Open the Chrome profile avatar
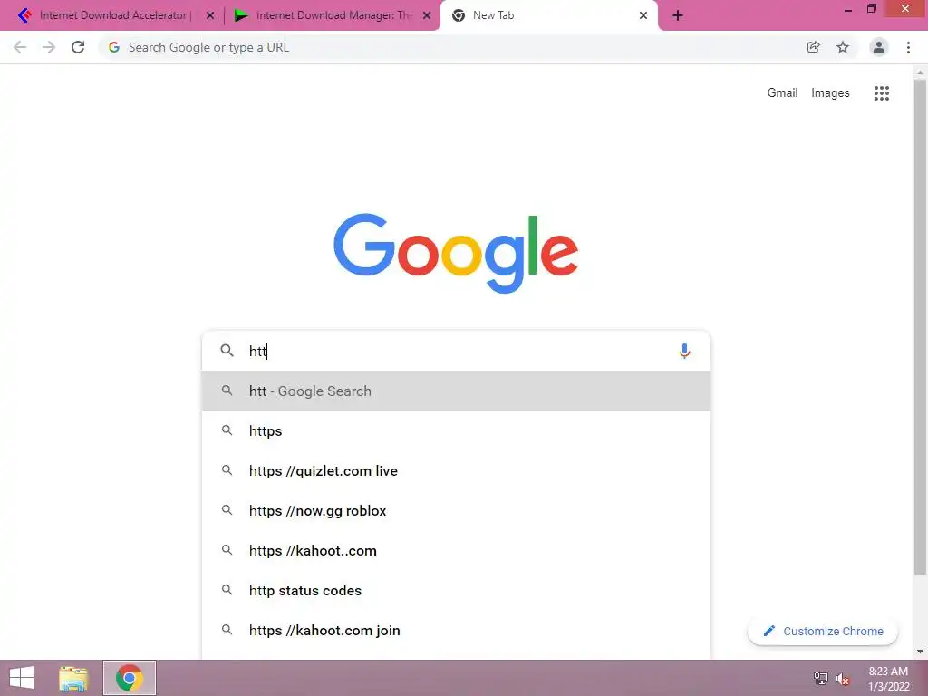This screenshot has width=928, height=696. tap(879, 47)
